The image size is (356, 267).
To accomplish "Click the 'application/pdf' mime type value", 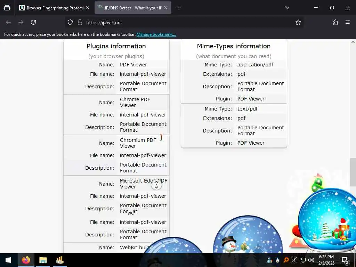I will [256, 65].
